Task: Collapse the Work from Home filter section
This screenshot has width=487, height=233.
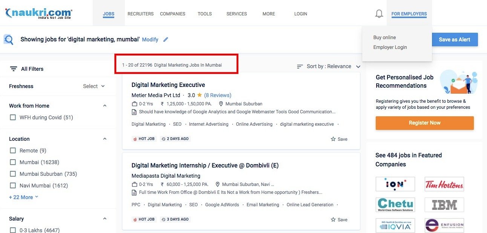Action: coord(105,106)
